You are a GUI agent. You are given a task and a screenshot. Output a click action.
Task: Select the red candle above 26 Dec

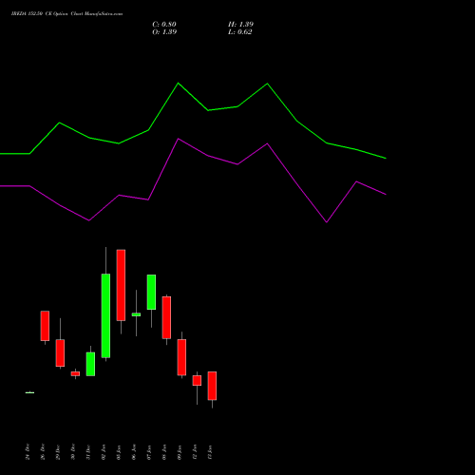pos(45,326)
